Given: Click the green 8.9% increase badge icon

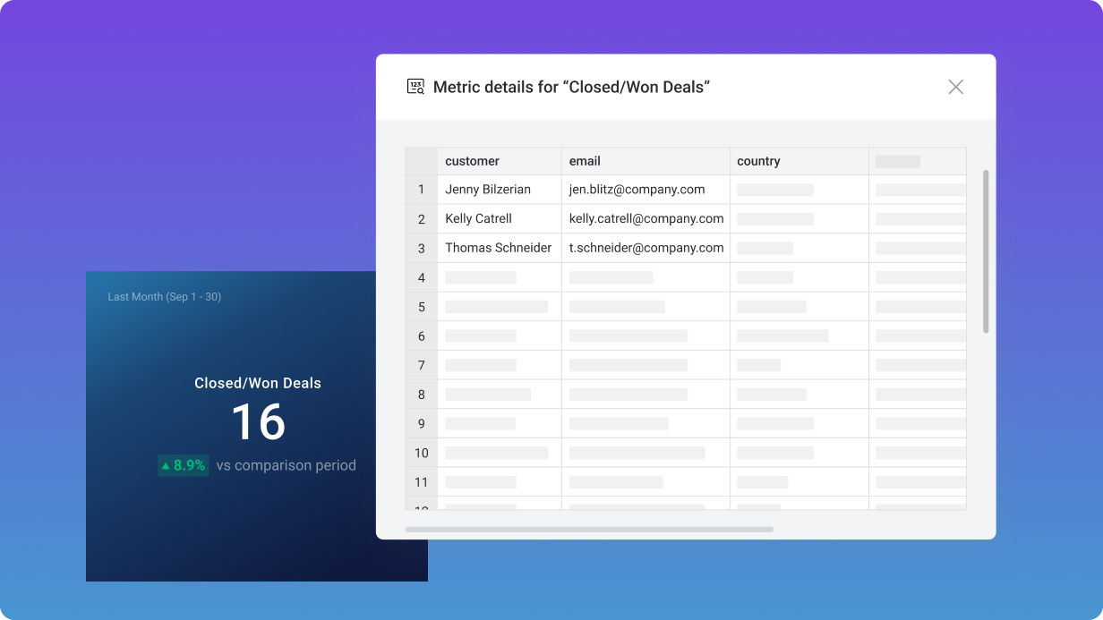Looking at the screenshot, I should click(x=183, y=465).
